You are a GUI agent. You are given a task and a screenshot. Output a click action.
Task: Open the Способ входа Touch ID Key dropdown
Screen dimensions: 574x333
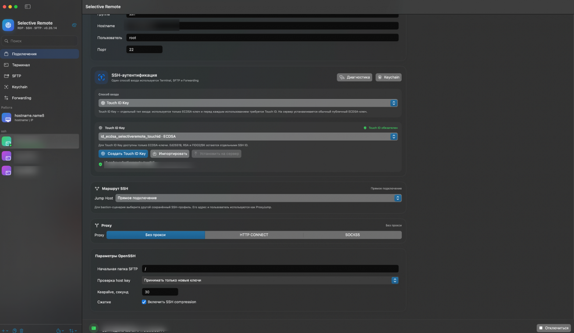[248, 103]
